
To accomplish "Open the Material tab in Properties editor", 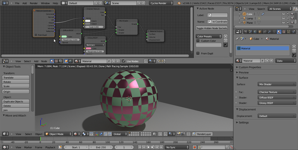I will click(279, 32).
